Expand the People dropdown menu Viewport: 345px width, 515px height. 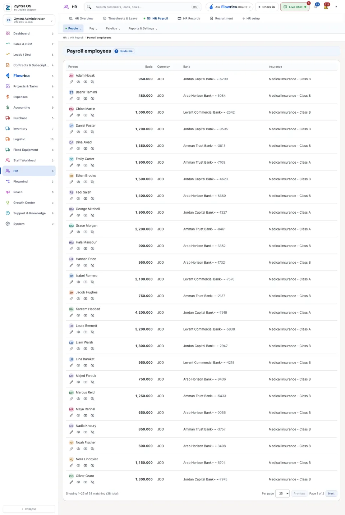tap(73, 28)
